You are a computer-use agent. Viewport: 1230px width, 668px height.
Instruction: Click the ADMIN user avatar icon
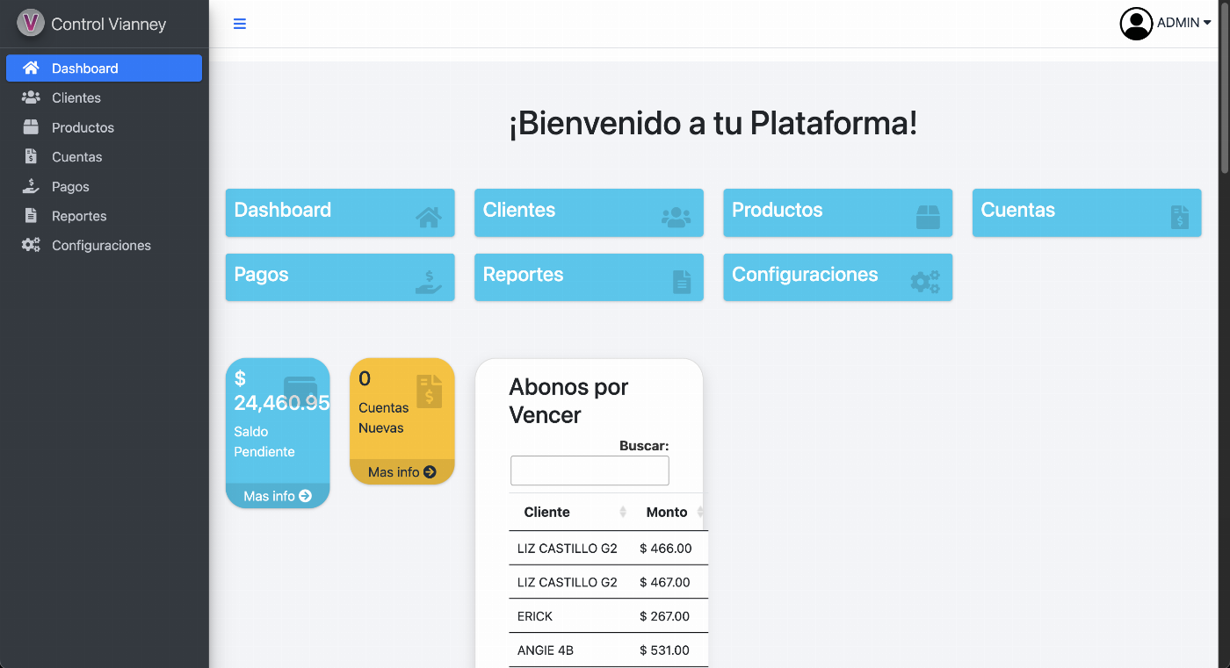pos(1136,24)
